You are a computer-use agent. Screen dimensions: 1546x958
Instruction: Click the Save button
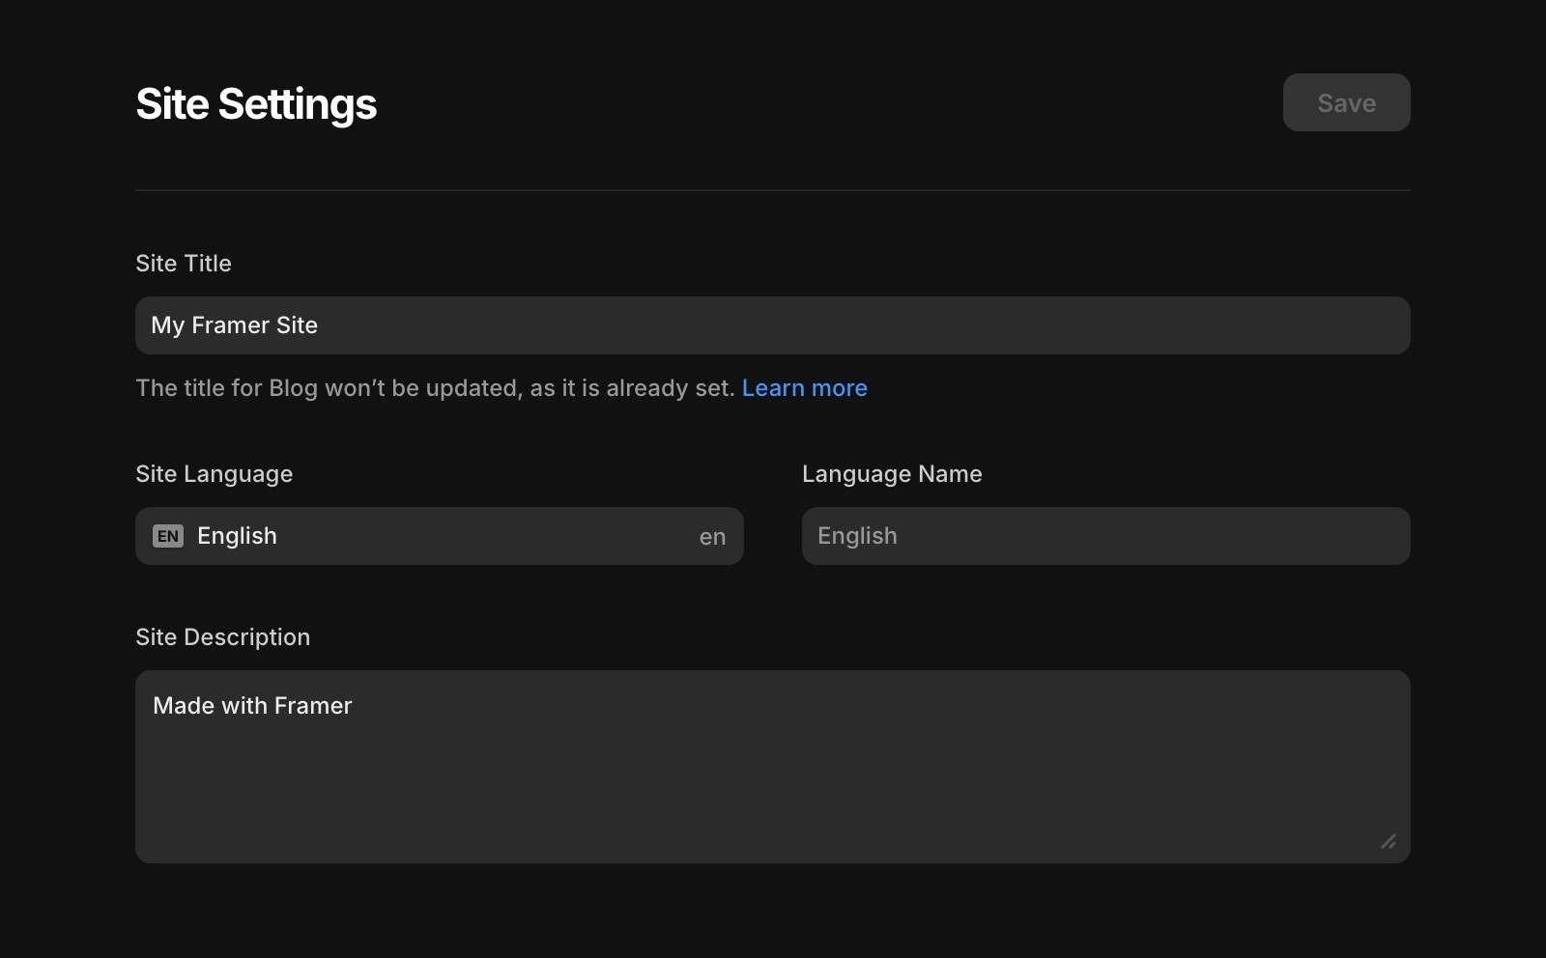(x=1346, y=102)
